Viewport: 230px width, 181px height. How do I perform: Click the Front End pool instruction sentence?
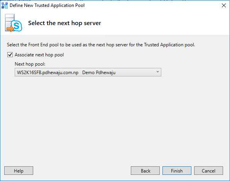pyautogui.click(x=101, y=45)
